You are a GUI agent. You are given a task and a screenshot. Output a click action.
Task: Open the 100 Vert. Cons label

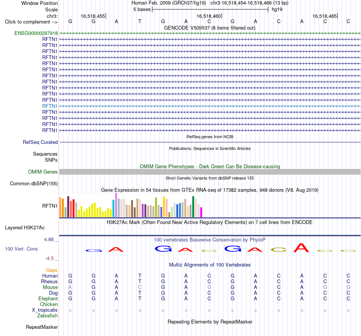click(21, 249)
